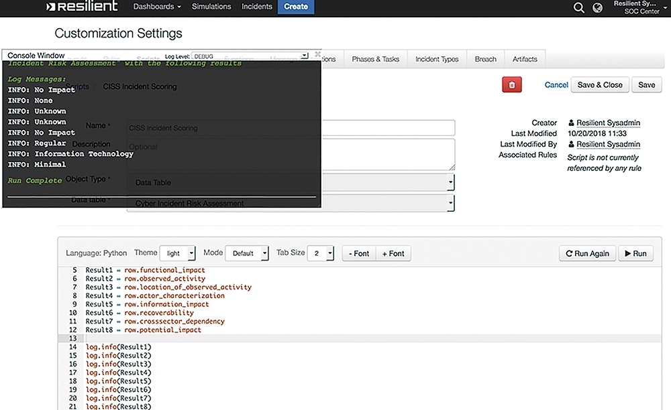This screenshot has width=671, height=410.
Task: Open the Log Level DEBUG dropdown
Action: (x=250, y=56)
